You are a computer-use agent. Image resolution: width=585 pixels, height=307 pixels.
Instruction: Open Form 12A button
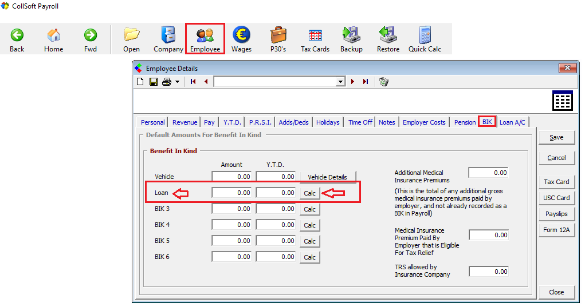pos(556,230)
